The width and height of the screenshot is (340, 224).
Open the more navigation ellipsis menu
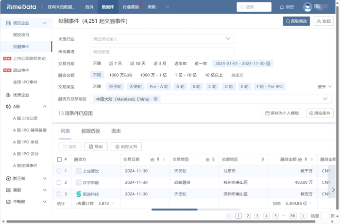click(x=167, y=7)
